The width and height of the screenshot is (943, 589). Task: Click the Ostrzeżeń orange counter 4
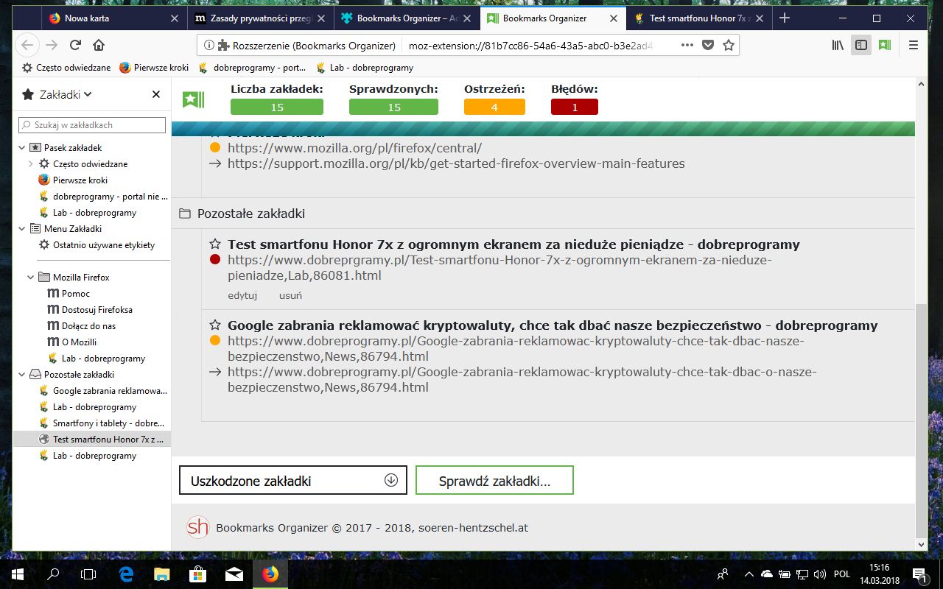pos(494,107)
